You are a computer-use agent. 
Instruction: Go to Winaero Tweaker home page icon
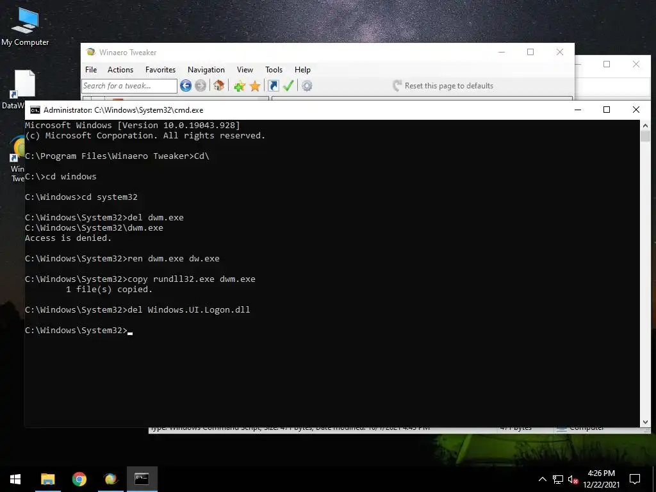[x=219, y=86]
